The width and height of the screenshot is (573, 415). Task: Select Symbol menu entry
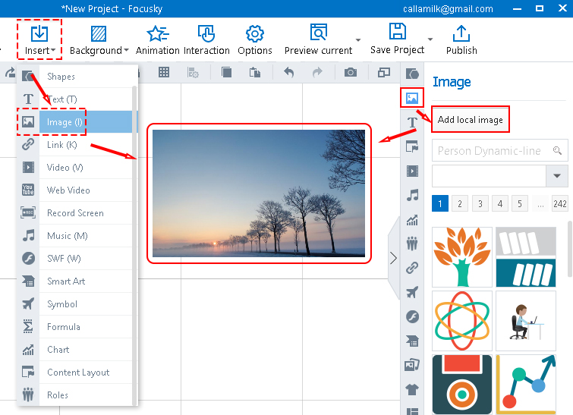tap(74, 304)
